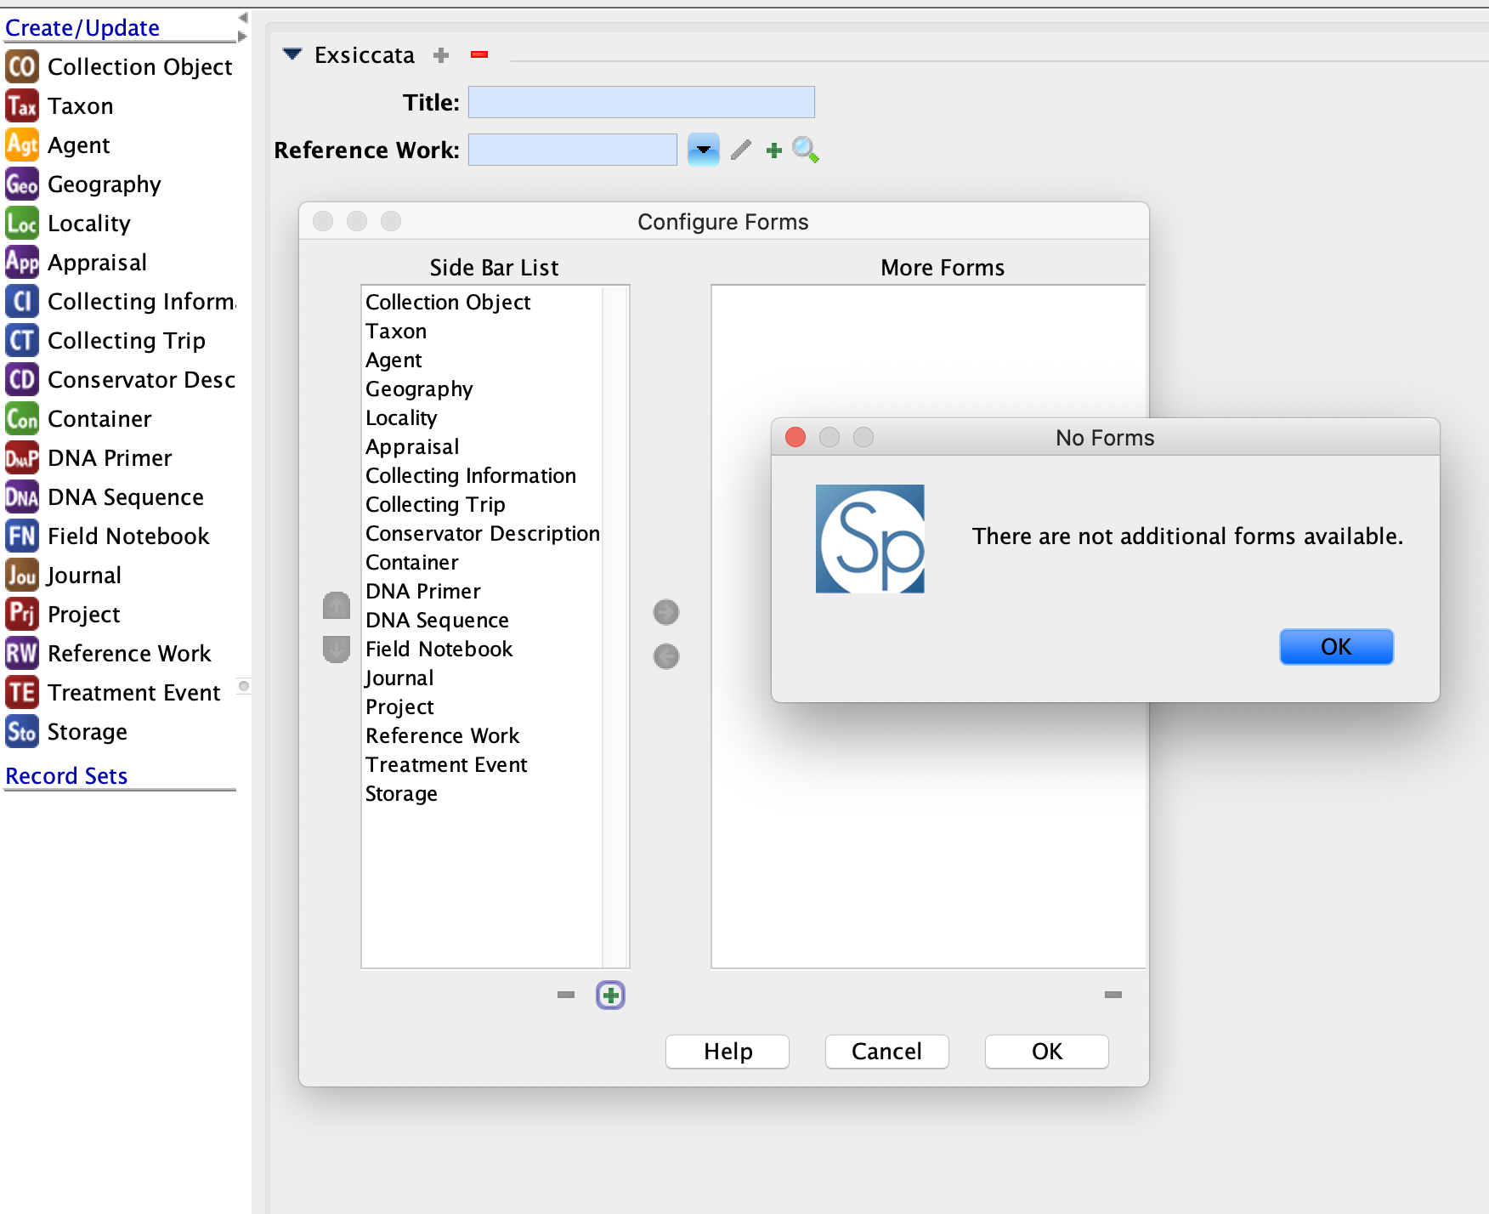The width and height of the screenshot is (1489, 1214).
Task: Select the Geography sidebar icon
Action: tap(23, 184)
